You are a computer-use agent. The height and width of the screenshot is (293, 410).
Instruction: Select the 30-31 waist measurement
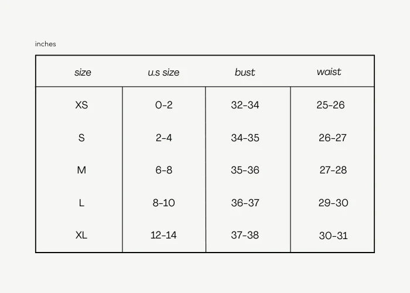pos(333,236)
